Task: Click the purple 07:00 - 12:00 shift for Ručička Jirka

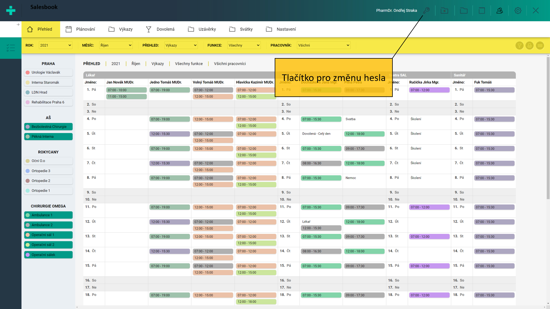Action: (429, 90)
